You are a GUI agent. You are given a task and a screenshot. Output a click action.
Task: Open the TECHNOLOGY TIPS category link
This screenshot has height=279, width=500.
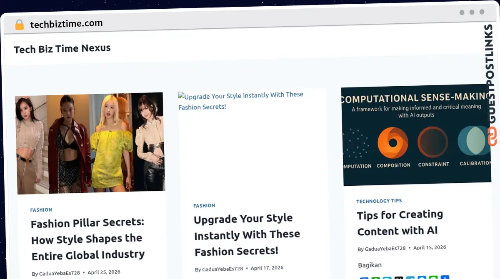point(379,201)
